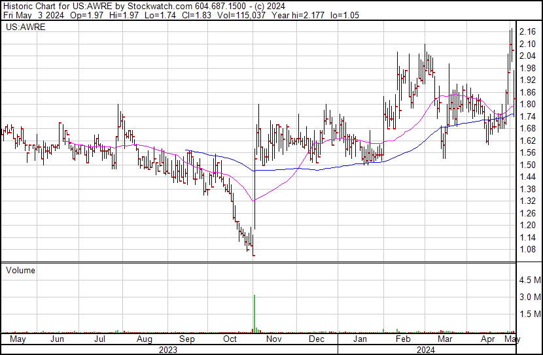Screen dimensions: 543x355
Task: Click the Feb month label on timeline
Action: pyautogui.click(x=403, y=340)
